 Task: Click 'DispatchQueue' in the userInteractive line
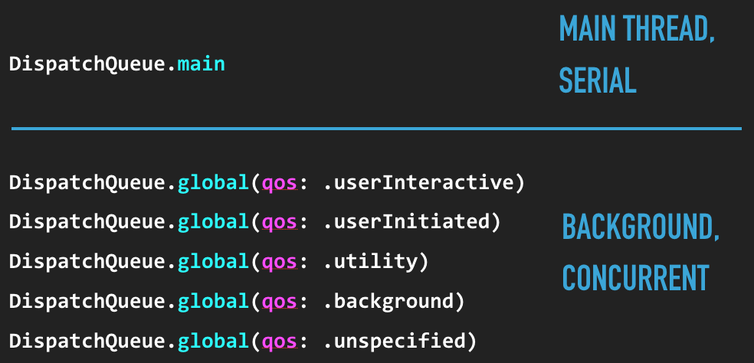pyautogui.click(x=87, y=183)
